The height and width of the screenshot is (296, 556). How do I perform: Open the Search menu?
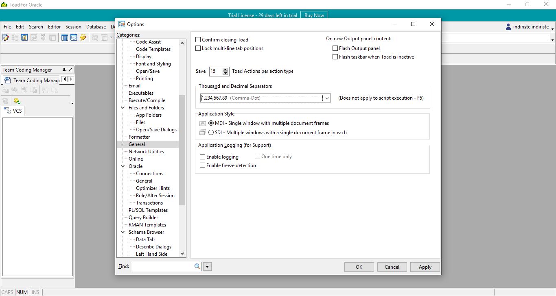click(x=36, y=27)
